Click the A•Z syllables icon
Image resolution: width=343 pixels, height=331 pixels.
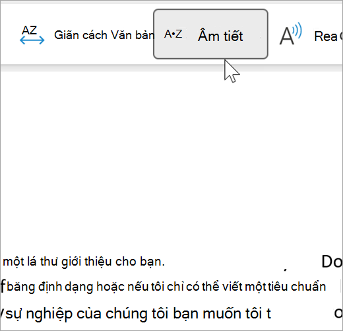(x=173, y=34)
